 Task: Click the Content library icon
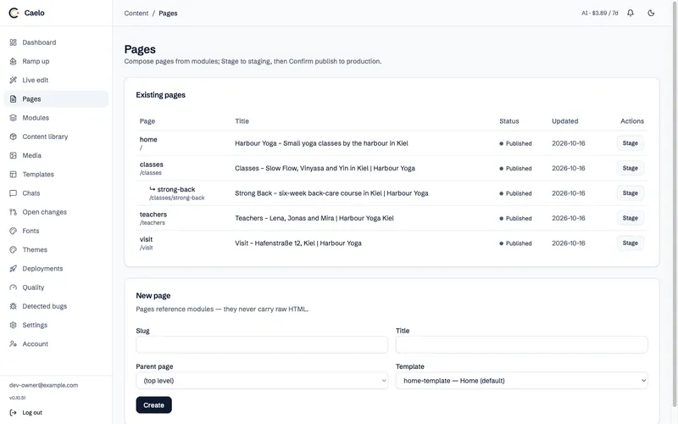click(x=13, y=137)
